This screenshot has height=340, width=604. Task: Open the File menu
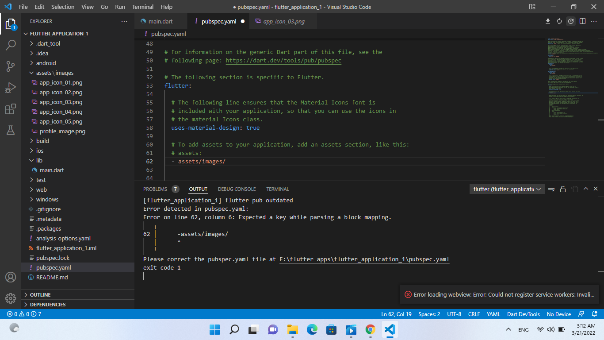pos(23,7)
